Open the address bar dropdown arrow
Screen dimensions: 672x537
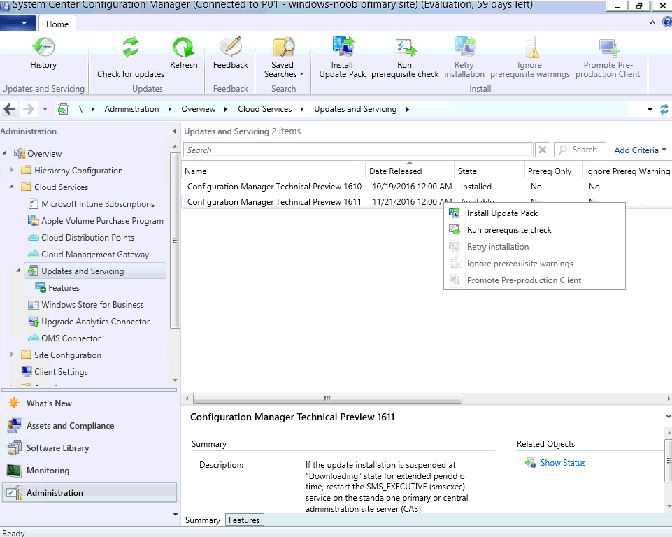[x=650, y=110]
